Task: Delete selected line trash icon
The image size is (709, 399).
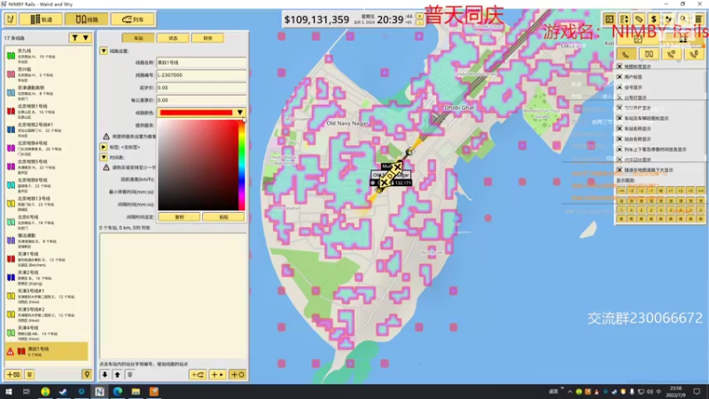Action: 29,374
